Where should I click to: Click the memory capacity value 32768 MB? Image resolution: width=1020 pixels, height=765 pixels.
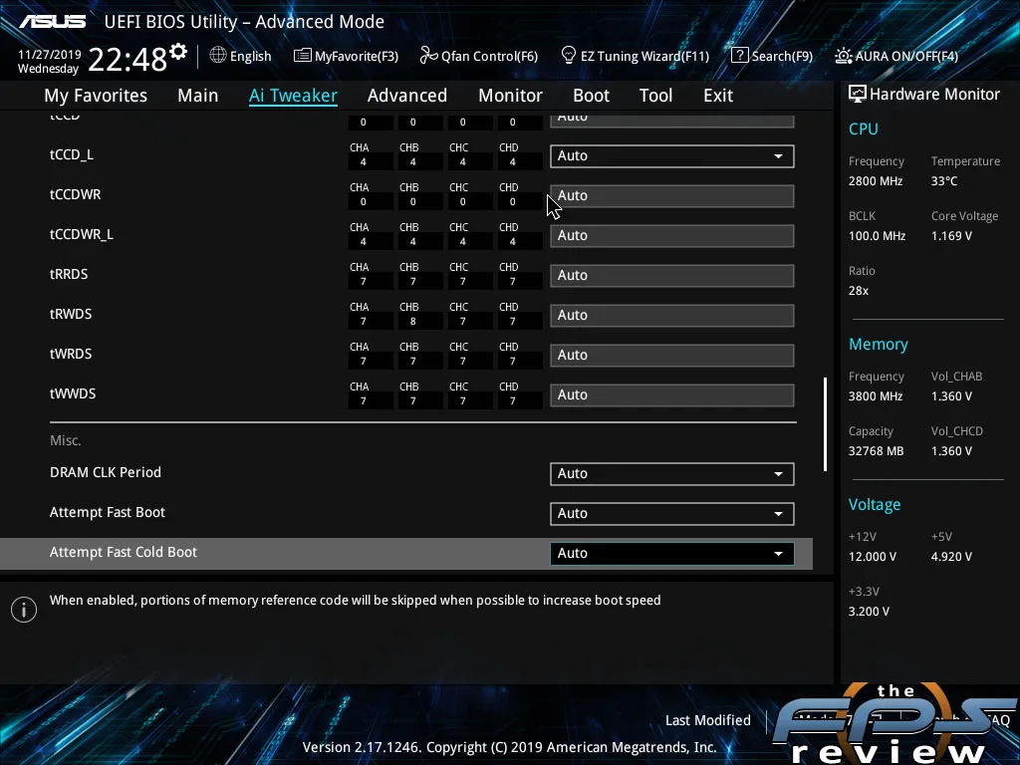pos(877,451)
